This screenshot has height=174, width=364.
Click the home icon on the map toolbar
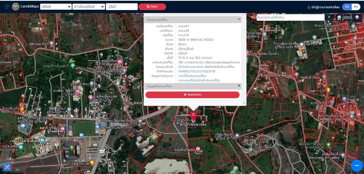coord(339,18)
